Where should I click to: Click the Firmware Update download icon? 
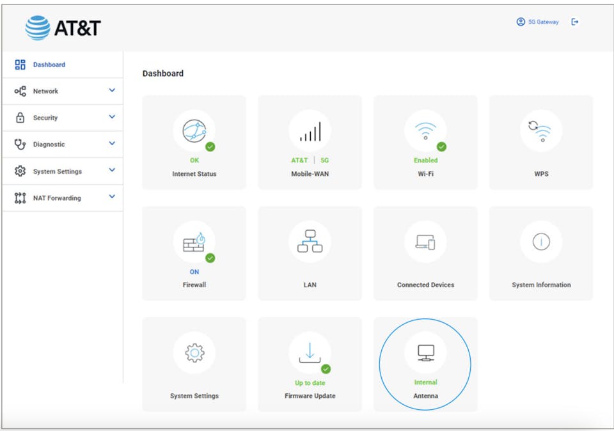[310, 352]
